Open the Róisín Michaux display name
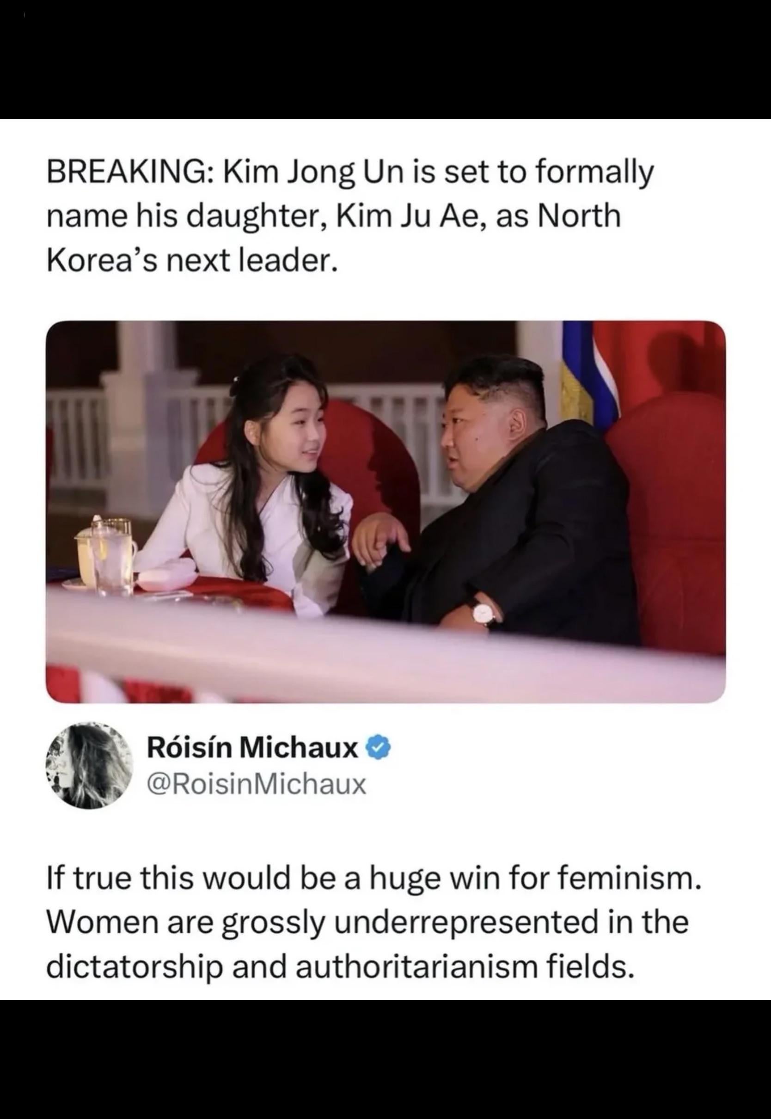 (252, 750)
